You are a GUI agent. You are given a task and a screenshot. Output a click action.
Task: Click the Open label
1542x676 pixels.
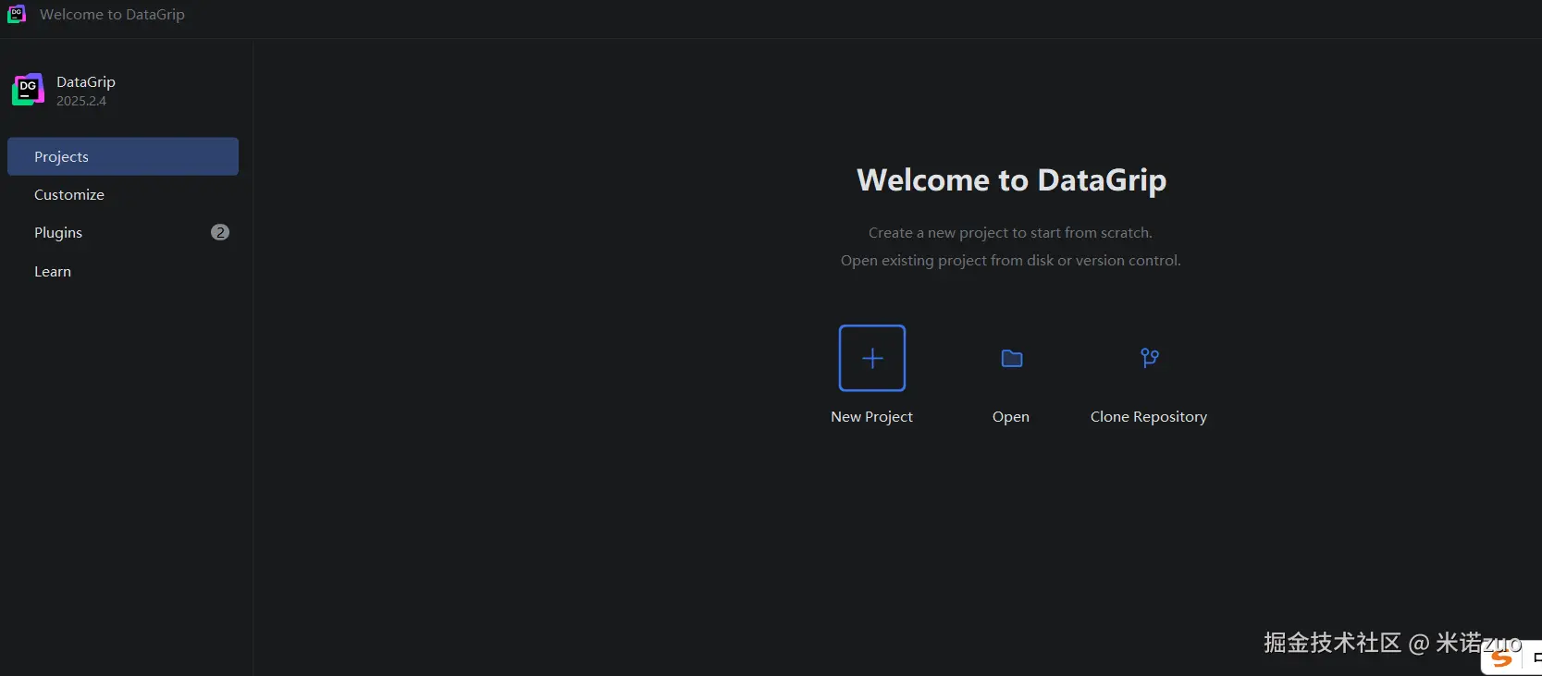[x=1011, y=417]
